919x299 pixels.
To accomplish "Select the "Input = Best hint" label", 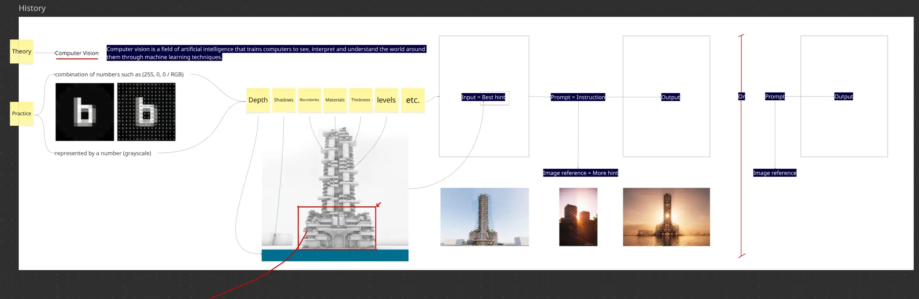I will [x=483, y=97].
